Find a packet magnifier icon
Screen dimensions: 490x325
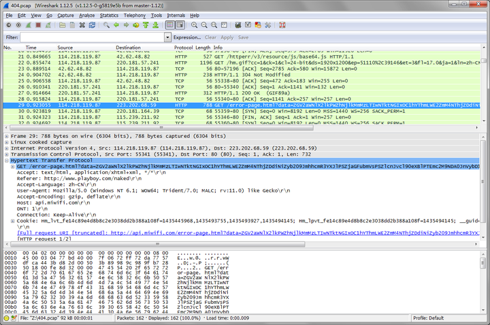tap(106, 25)
